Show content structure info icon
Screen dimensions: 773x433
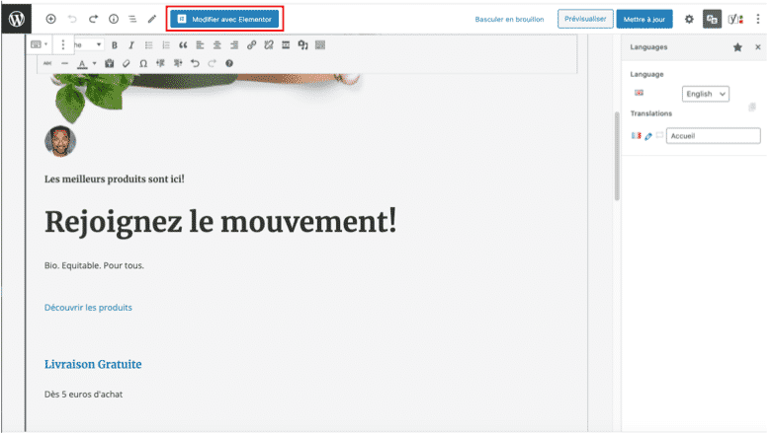114,19
